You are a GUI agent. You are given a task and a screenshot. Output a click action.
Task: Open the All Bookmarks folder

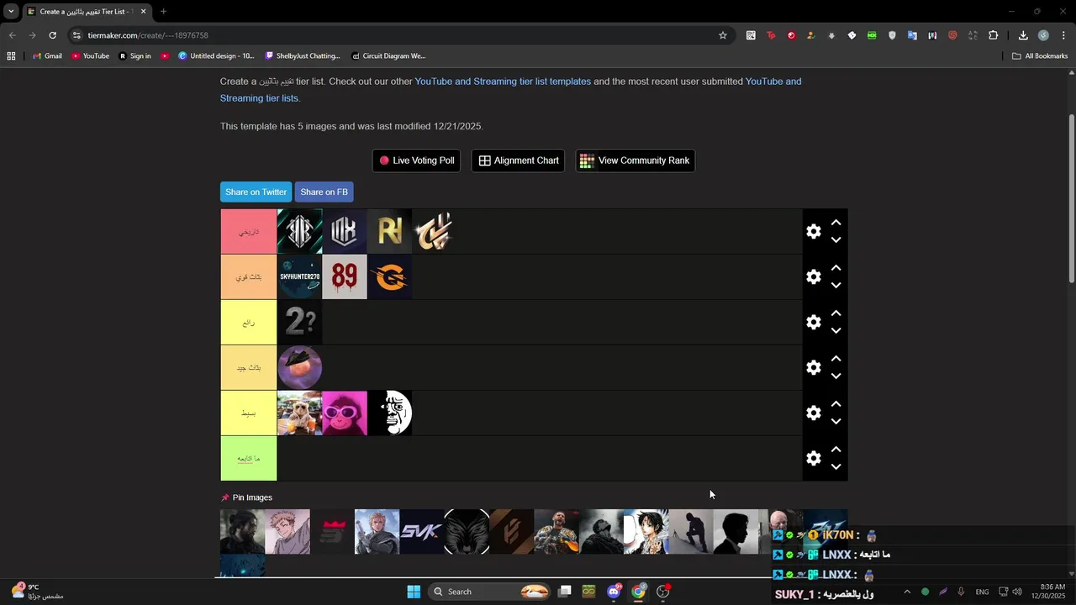1040,56
